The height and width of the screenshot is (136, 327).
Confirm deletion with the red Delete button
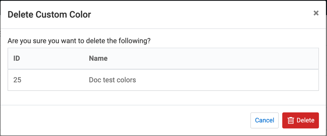[x=301, y=120]
